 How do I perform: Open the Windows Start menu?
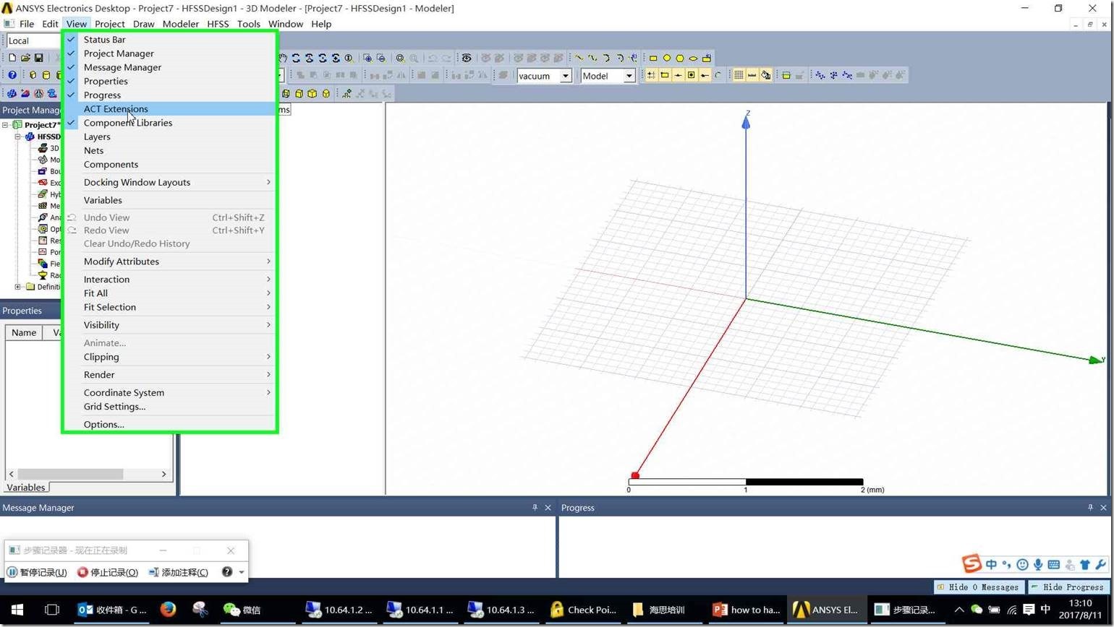[17, 610]
